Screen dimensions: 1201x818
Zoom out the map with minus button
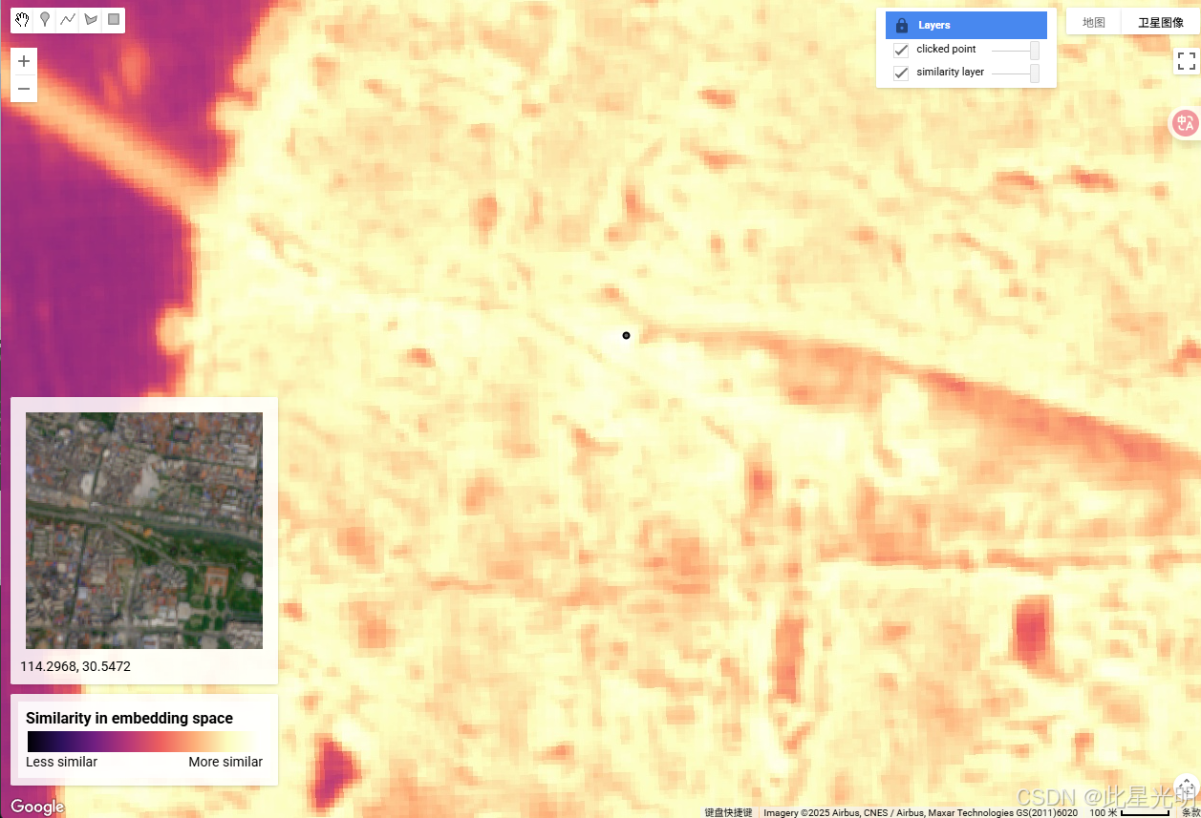coord(24,89)
